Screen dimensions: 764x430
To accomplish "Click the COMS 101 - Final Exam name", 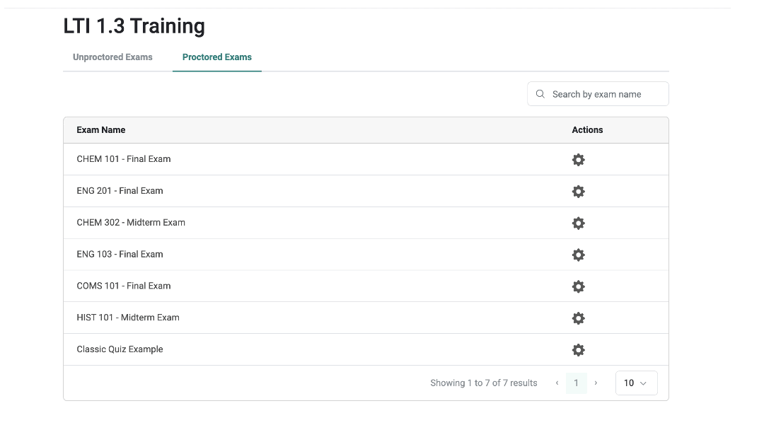I will 124,285.
